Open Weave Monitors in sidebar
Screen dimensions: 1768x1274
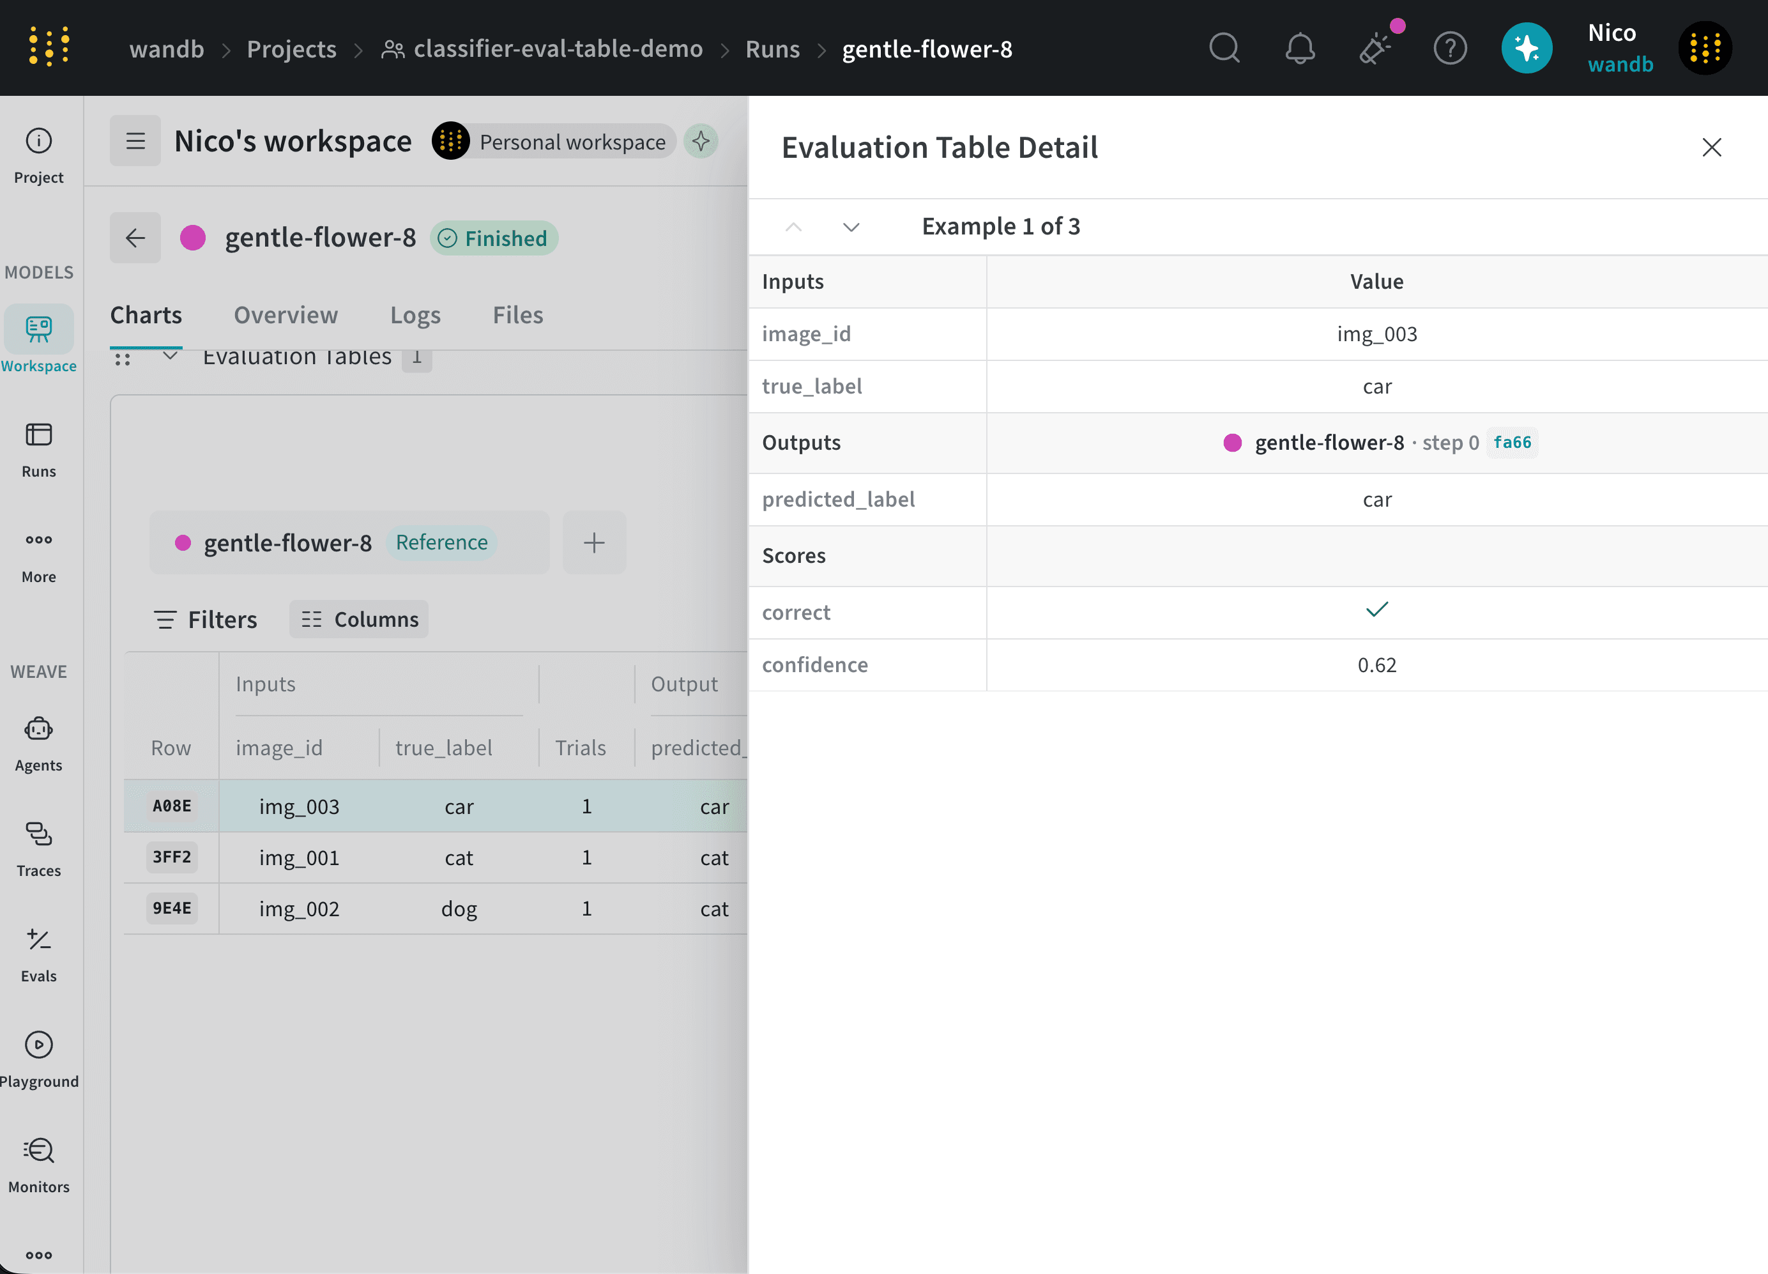pyautogui.click(x=39, y=1165)
